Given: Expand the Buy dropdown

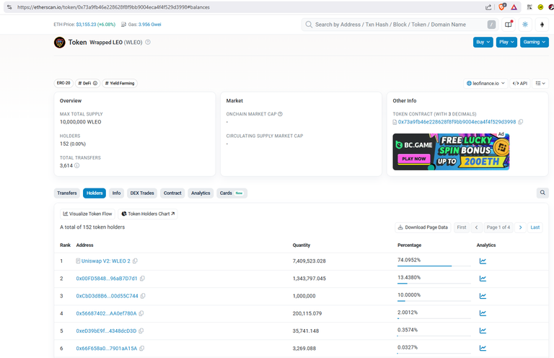Looking at the screenshot, I should 483,42.
